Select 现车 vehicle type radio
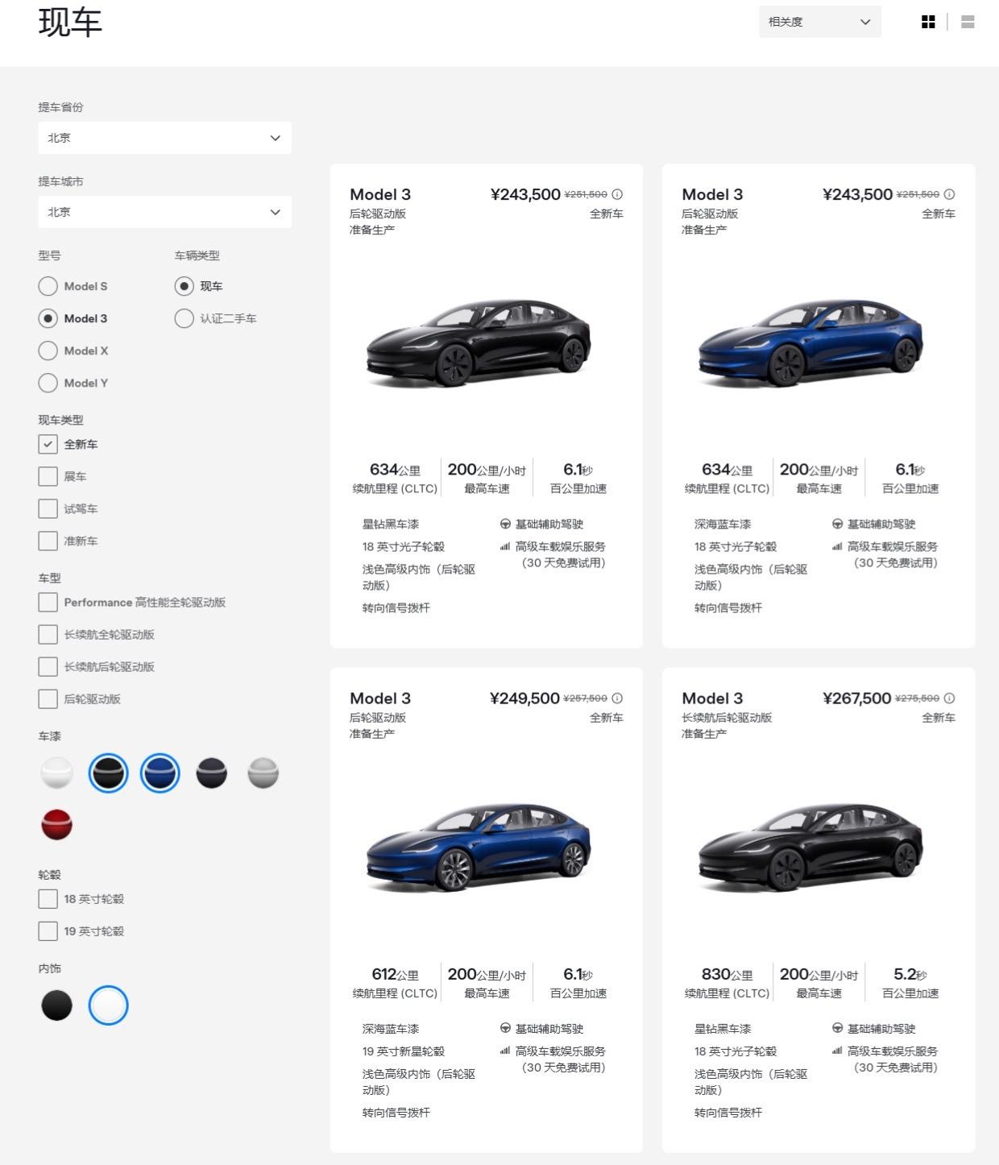 tap(184, 286)
